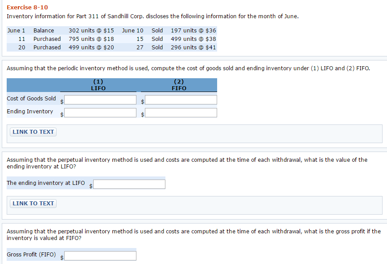The image size is (387, 264).
Task: Select the text '302 units @ $15'
Action: tap(91, 31)
